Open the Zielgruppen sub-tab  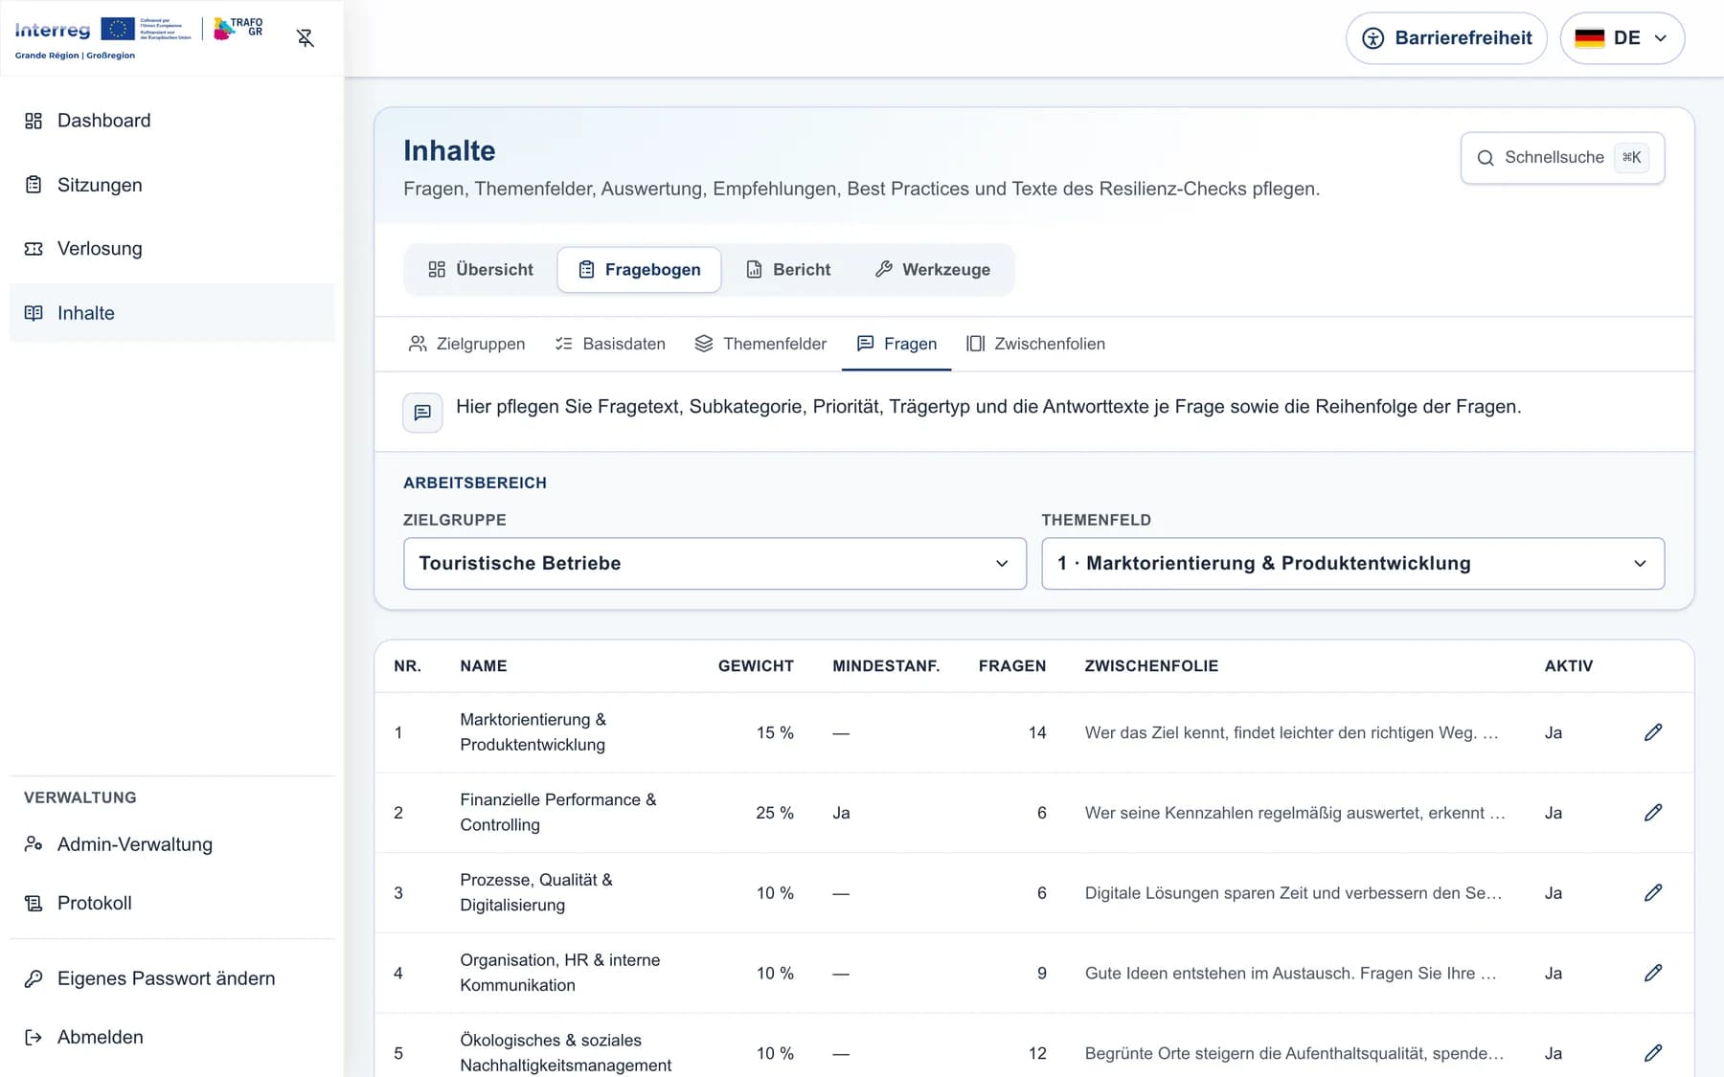(x=467, y=344)
